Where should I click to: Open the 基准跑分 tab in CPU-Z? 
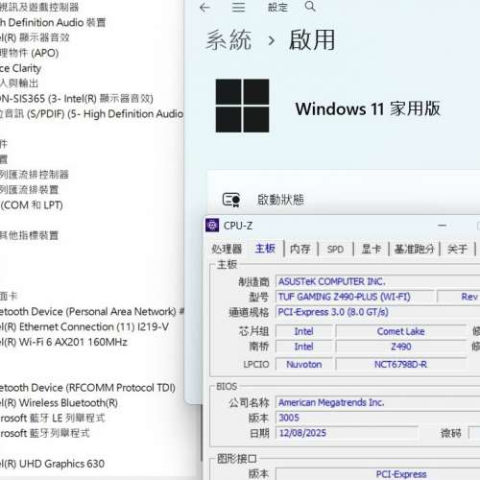coord(414,249)
